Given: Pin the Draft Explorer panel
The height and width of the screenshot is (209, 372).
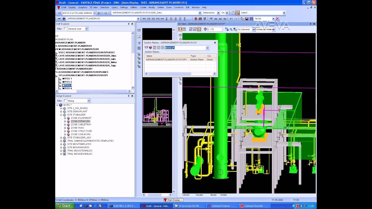Looking at the screenshot, I should (128, 24).
